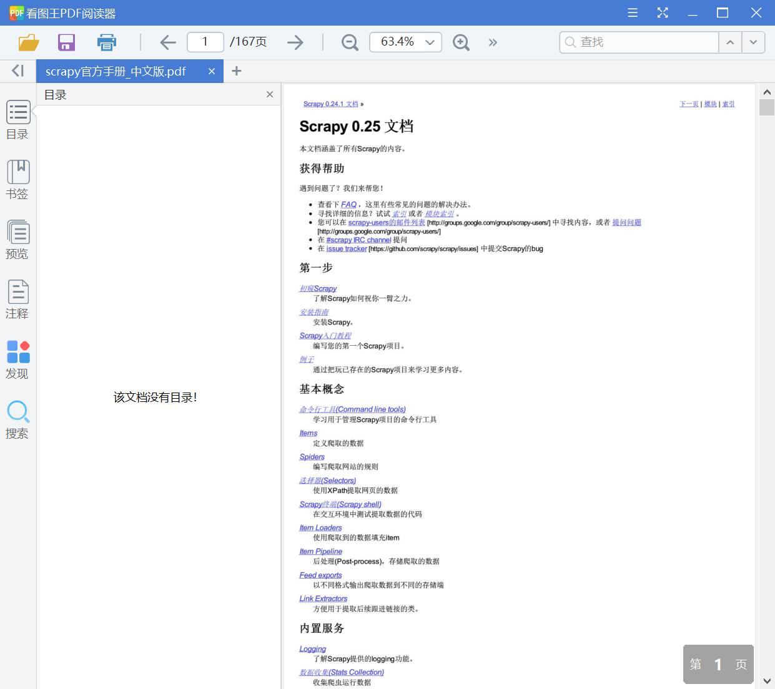Open the 预览 thumbnails sidebar panel

click(17, 240)
